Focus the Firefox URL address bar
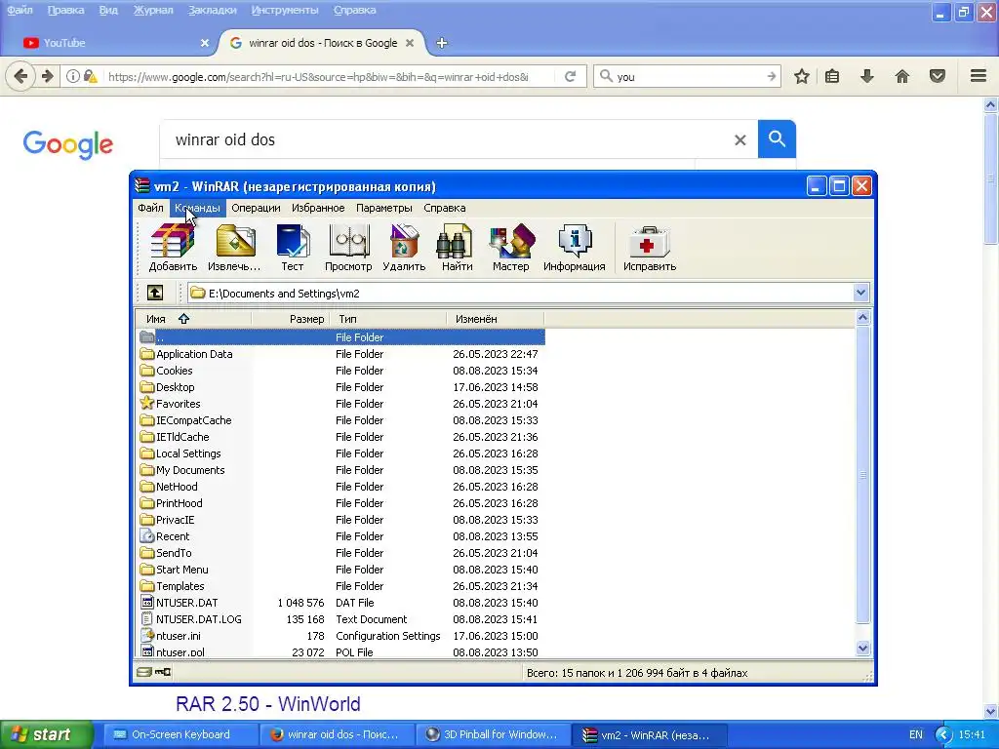 tap(319, 76)
